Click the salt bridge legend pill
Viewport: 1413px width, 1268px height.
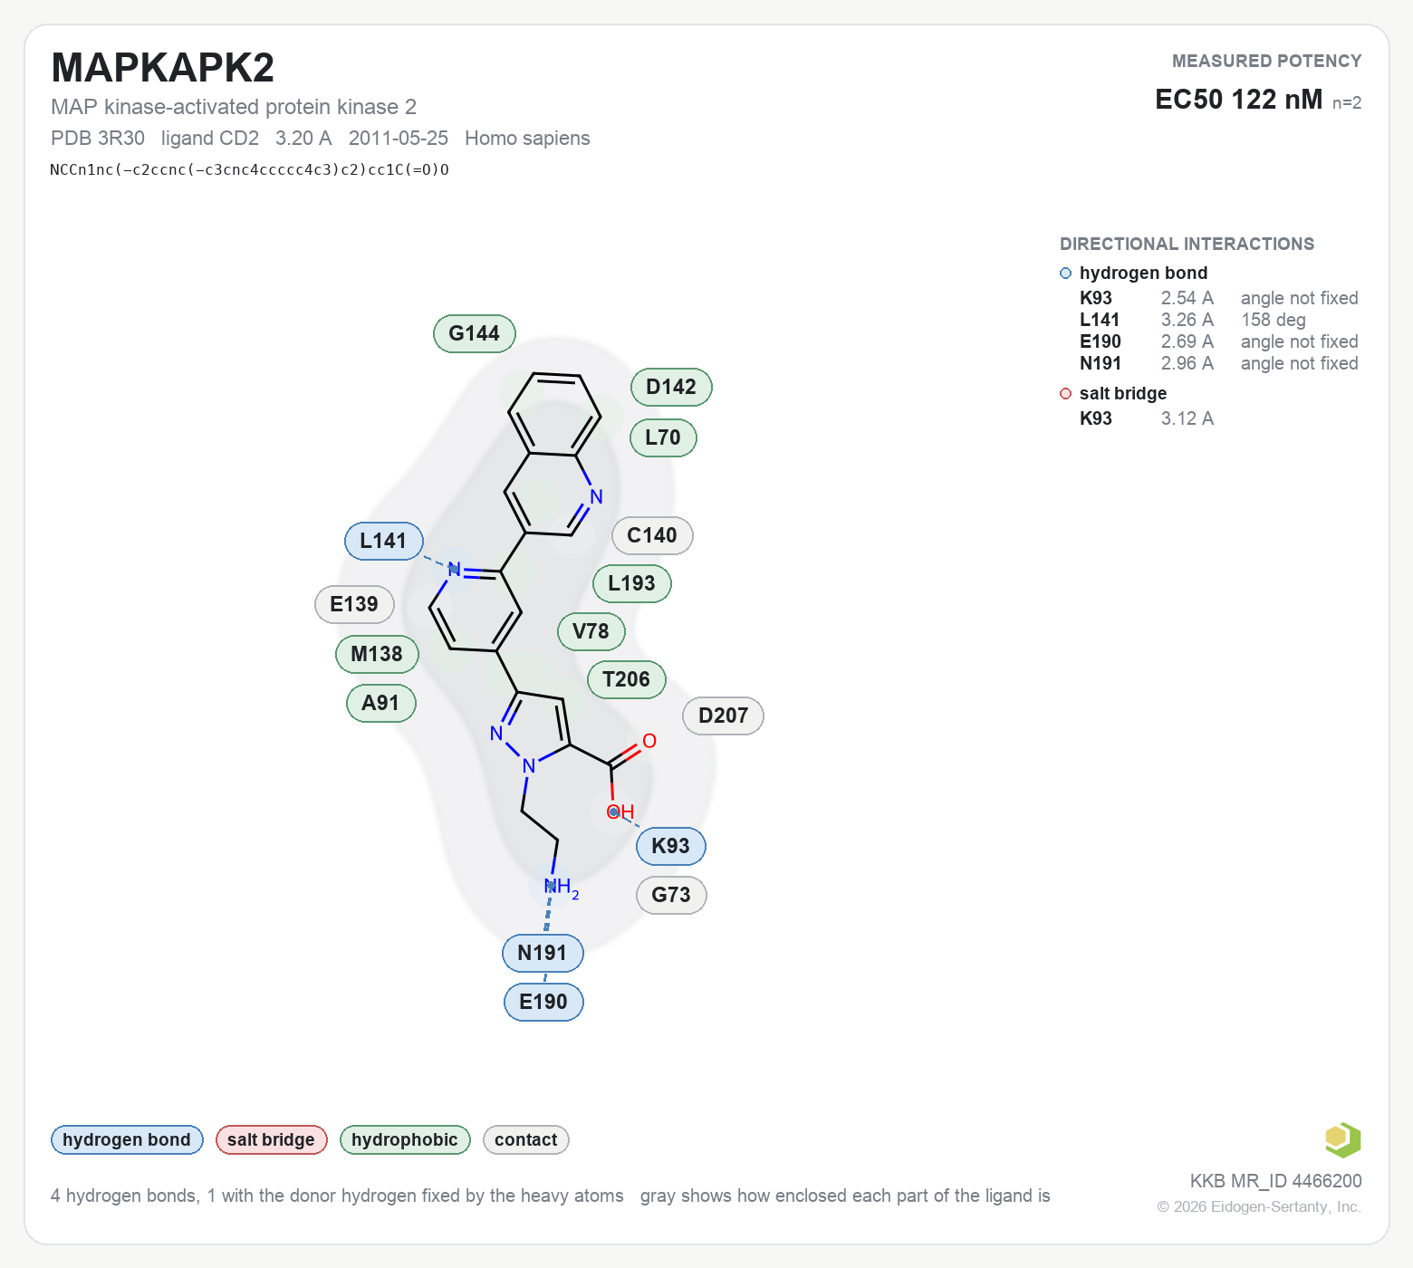[x=271, y=1139]
